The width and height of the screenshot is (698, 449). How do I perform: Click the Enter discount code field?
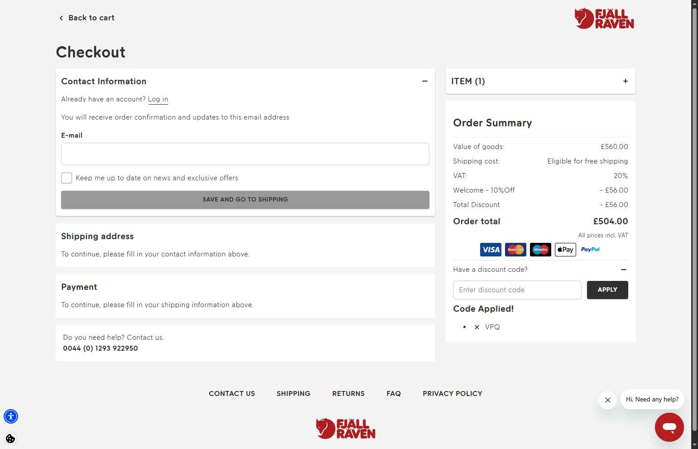(517, 290)
